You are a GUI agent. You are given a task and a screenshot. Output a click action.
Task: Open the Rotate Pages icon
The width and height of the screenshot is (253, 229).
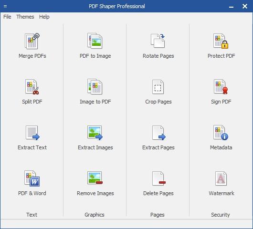point(158,41)
